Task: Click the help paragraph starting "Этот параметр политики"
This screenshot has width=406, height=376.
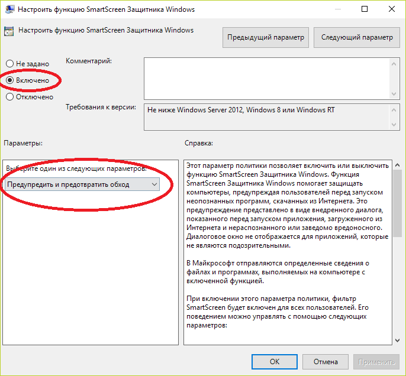Action: coord(288,206)
